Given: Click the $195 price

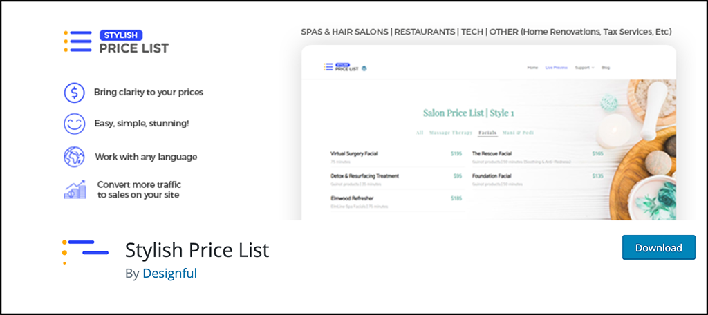Looking at the screenshot, I should (456, 153).
